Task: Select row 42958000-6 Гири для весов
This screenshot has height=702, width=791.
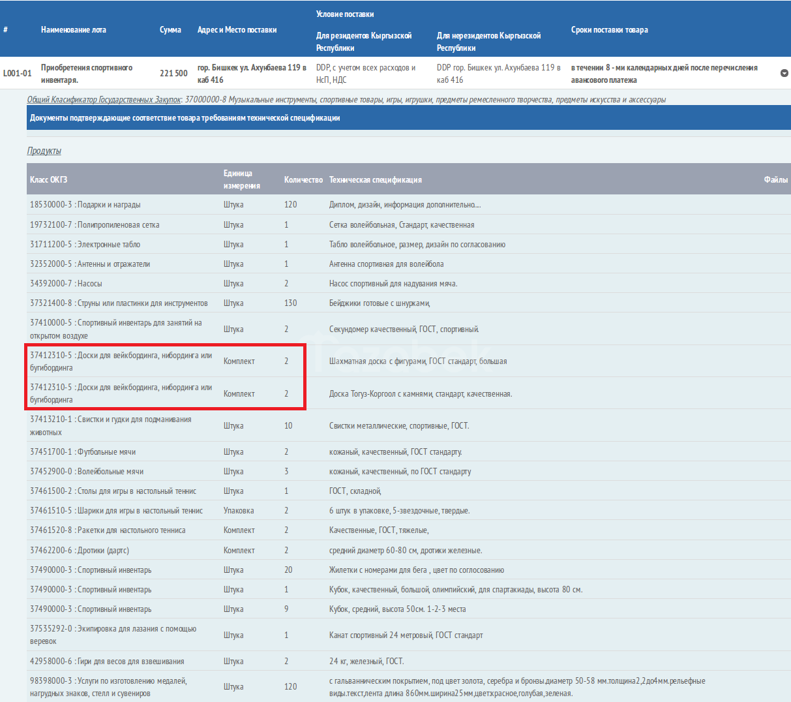Action: click(409, 661)
